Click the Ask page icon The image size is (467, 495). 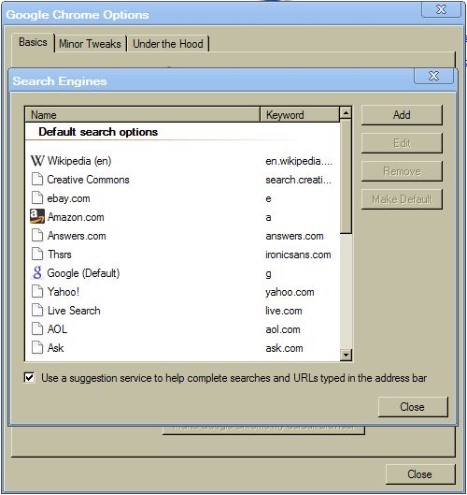(x=37, y=347)
